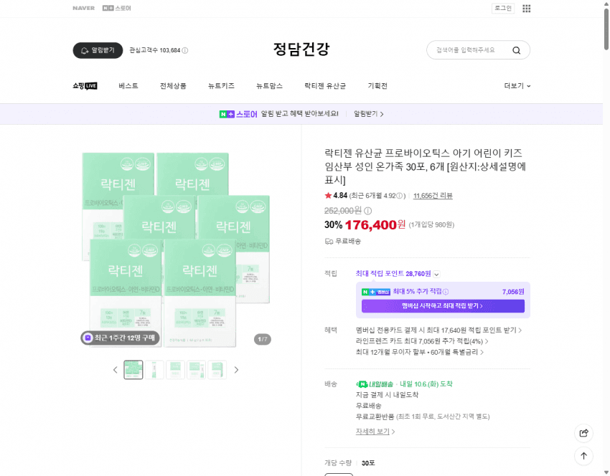This screenshot has width=610, height=476.
Task: Open the 베스트 tab
Action: tap(128, 86)
